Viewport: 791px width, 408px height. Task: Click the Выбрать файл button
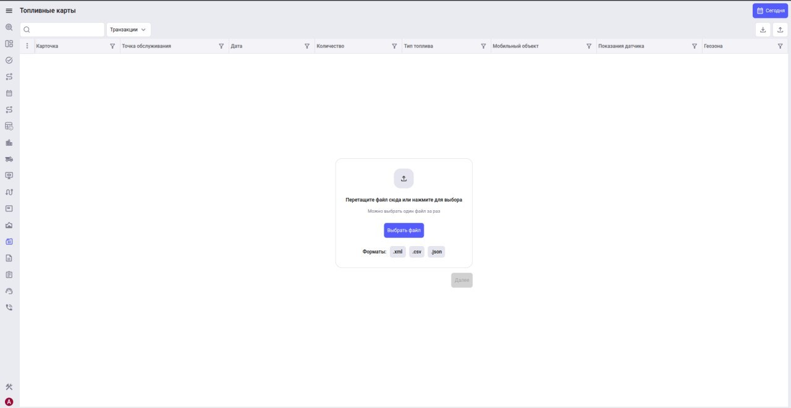(x=404, y=231)
